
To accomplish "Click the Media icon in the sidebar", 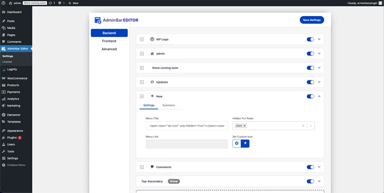I will (3, 28).
